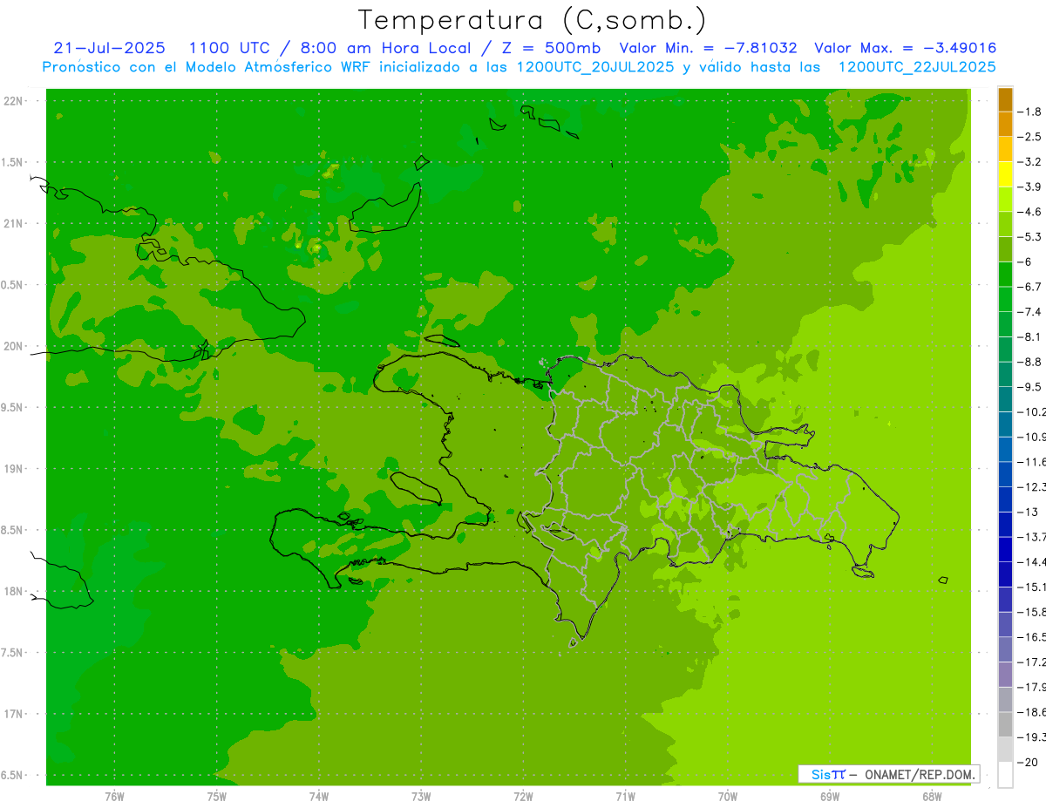Click latitude label '1.5N'
Viewport: 1046px width, 808px height.
point(12,162)
